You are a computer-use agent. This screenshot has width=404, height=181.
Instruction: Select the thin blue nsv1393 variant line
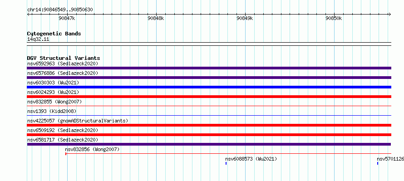[209, 115]
